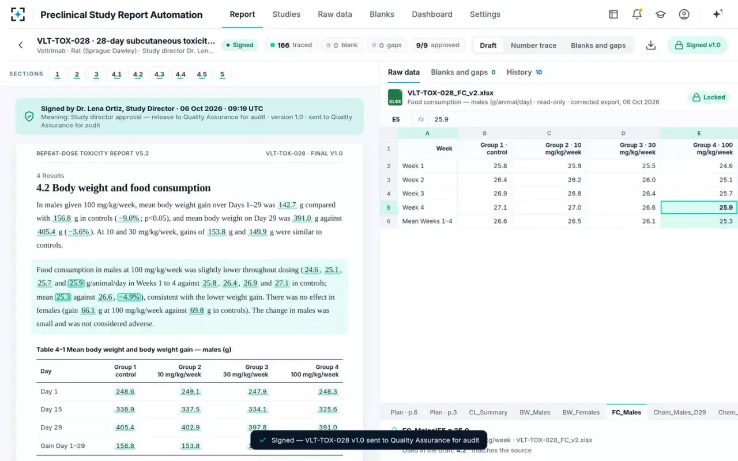This screenshot has height=461, width=738.
Task: Open the Dashboard tab
Action: tap(432, 14)
